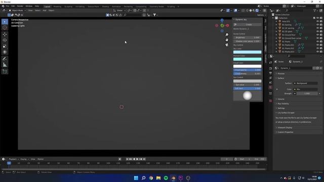
Task: Open the Horizon Color swatch
Action: [x=248, y=59]
